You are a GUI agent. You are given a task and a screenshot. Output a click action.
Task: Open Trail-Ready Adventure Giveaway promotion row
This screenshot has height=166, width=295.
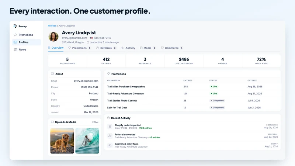tap(192, 94)
